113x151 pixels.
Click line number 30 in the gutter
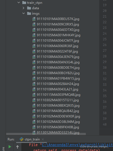[x=105, y=67]
